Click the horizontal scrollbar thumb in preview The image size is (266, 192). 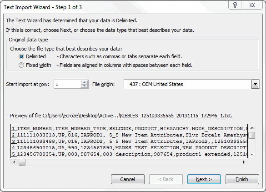(x=22, y=162)
